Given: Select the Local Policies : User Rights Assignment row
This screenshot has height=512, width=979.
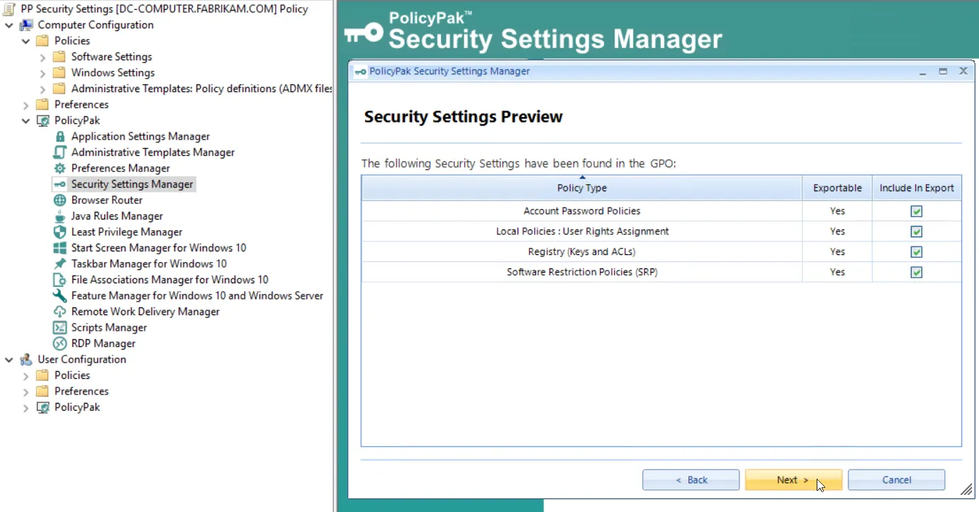Looking at the screenshot, I should [x=661, y=232].
